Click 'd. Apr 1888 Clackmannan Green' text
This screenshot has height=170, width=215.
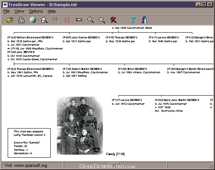(132, 28)
